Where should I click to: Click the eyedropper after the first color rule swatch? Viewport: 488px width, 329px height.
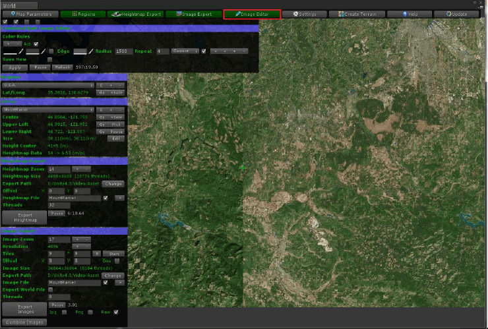click(21, 51)
